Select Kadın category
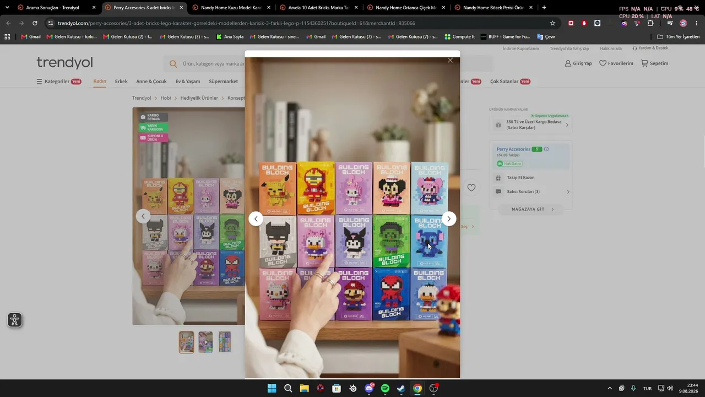 tap(100, 81)
